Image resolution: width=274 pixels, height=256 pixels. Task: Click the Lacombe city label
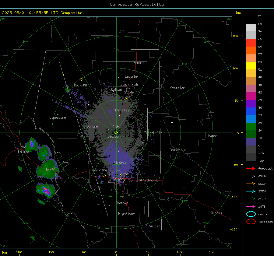(131, 76)
